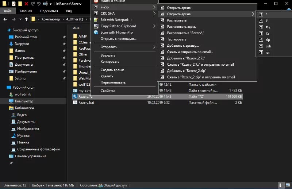Select 'Распаковать в "Rezerv\"' option
Image resolution: width=292 pixels, height=189 pixels.
(207, 33)
